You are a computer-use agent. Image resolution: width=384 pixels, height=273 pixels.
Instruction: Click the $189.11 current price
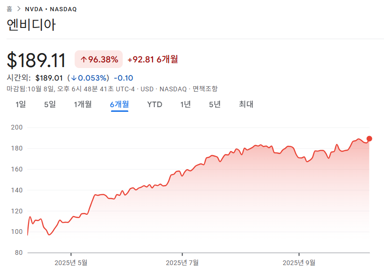36,60
